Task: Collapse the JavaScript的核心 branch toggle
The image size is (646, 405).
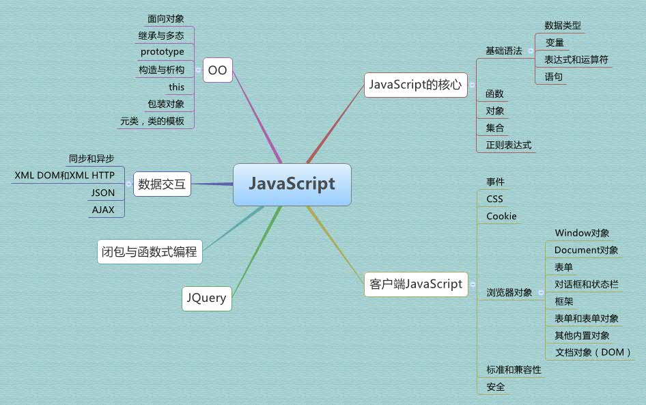Action: pyautogui.click(x=472, y=85)
